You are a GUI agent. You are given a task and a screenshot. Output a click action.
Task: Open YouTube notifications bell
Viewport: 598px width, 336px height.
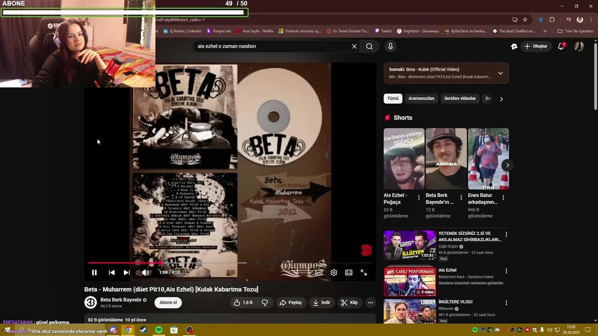[561, 46]
